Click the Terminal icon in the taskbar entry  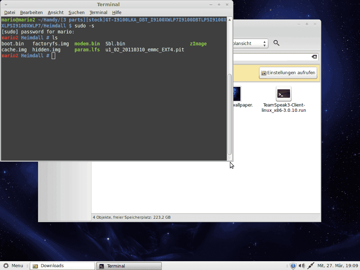(102, 266)
